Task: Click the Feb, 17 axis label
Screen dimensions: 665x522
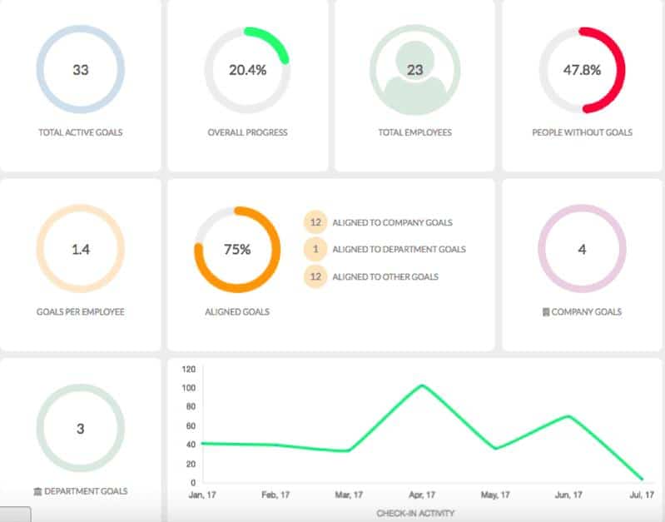Action: pos(275,495)
